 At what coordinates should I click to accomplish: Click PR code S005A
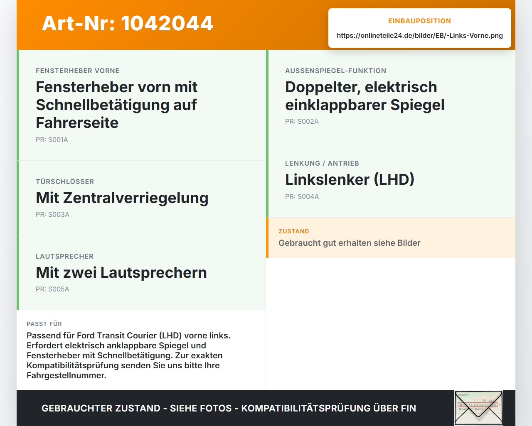click(52, 289)
